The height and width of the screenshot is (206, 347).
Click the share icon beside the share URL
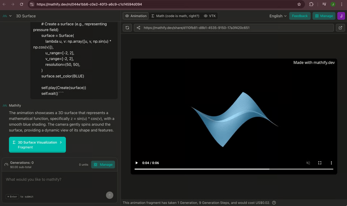[138, 28]
